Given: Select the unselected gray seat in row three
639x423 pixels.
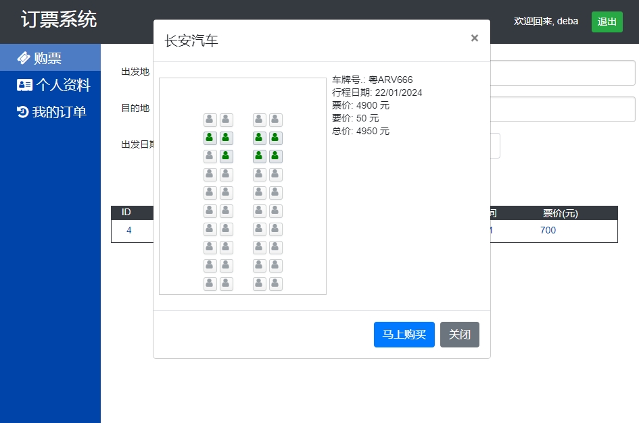Looking at the screenshot, I should [210, 157].
